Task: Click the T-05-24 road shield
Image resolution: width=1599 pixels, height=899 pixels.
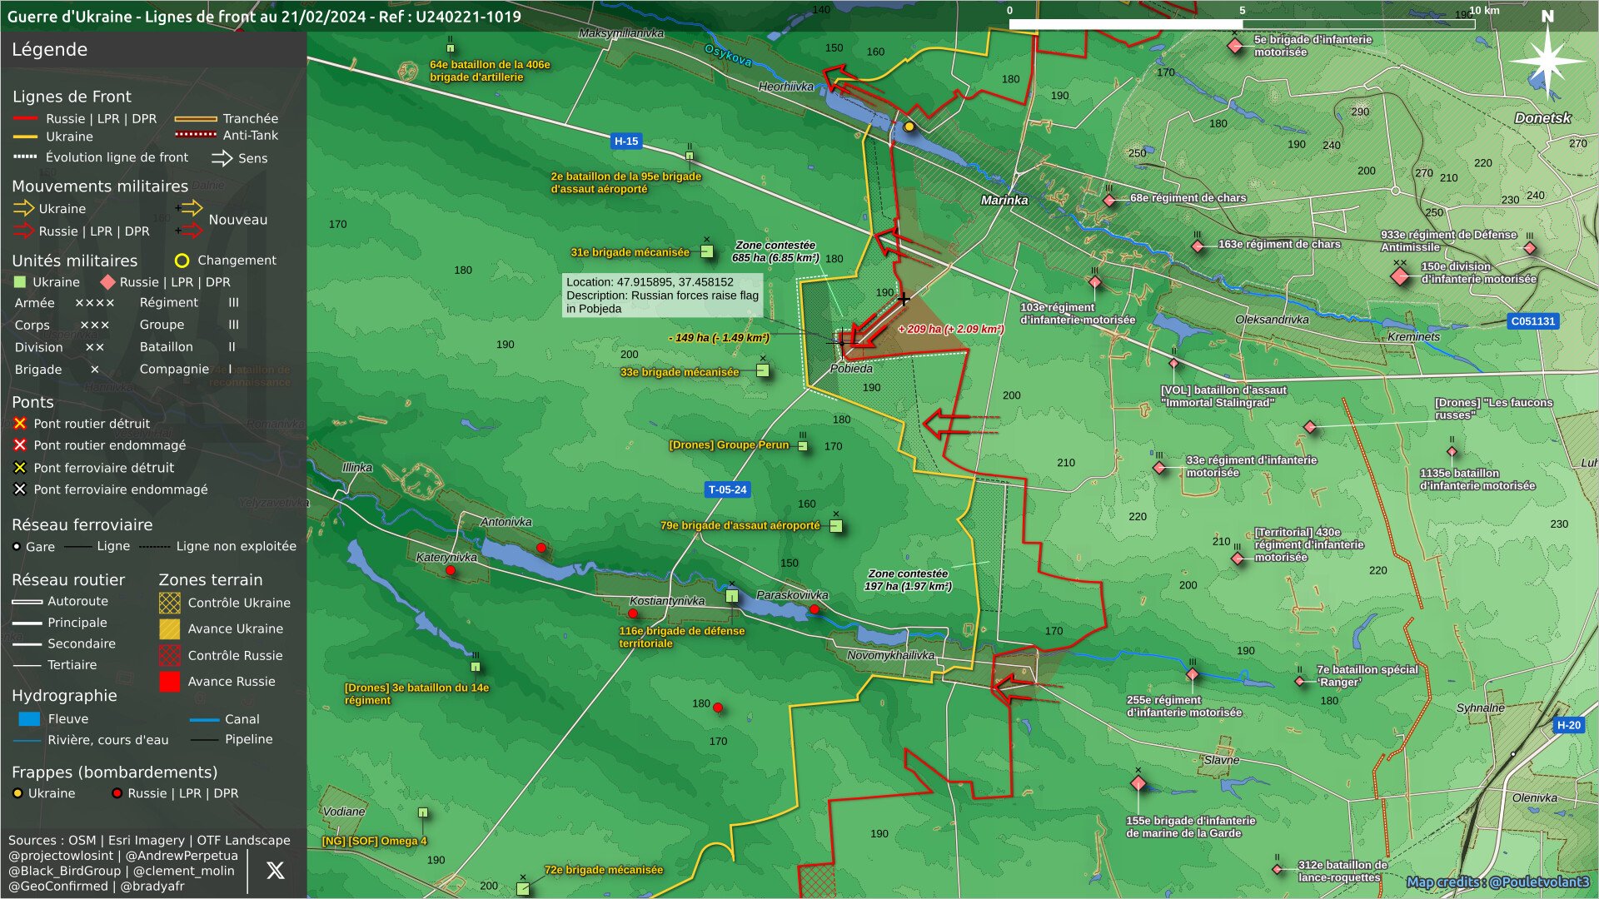Action: [x=727, y=489]
